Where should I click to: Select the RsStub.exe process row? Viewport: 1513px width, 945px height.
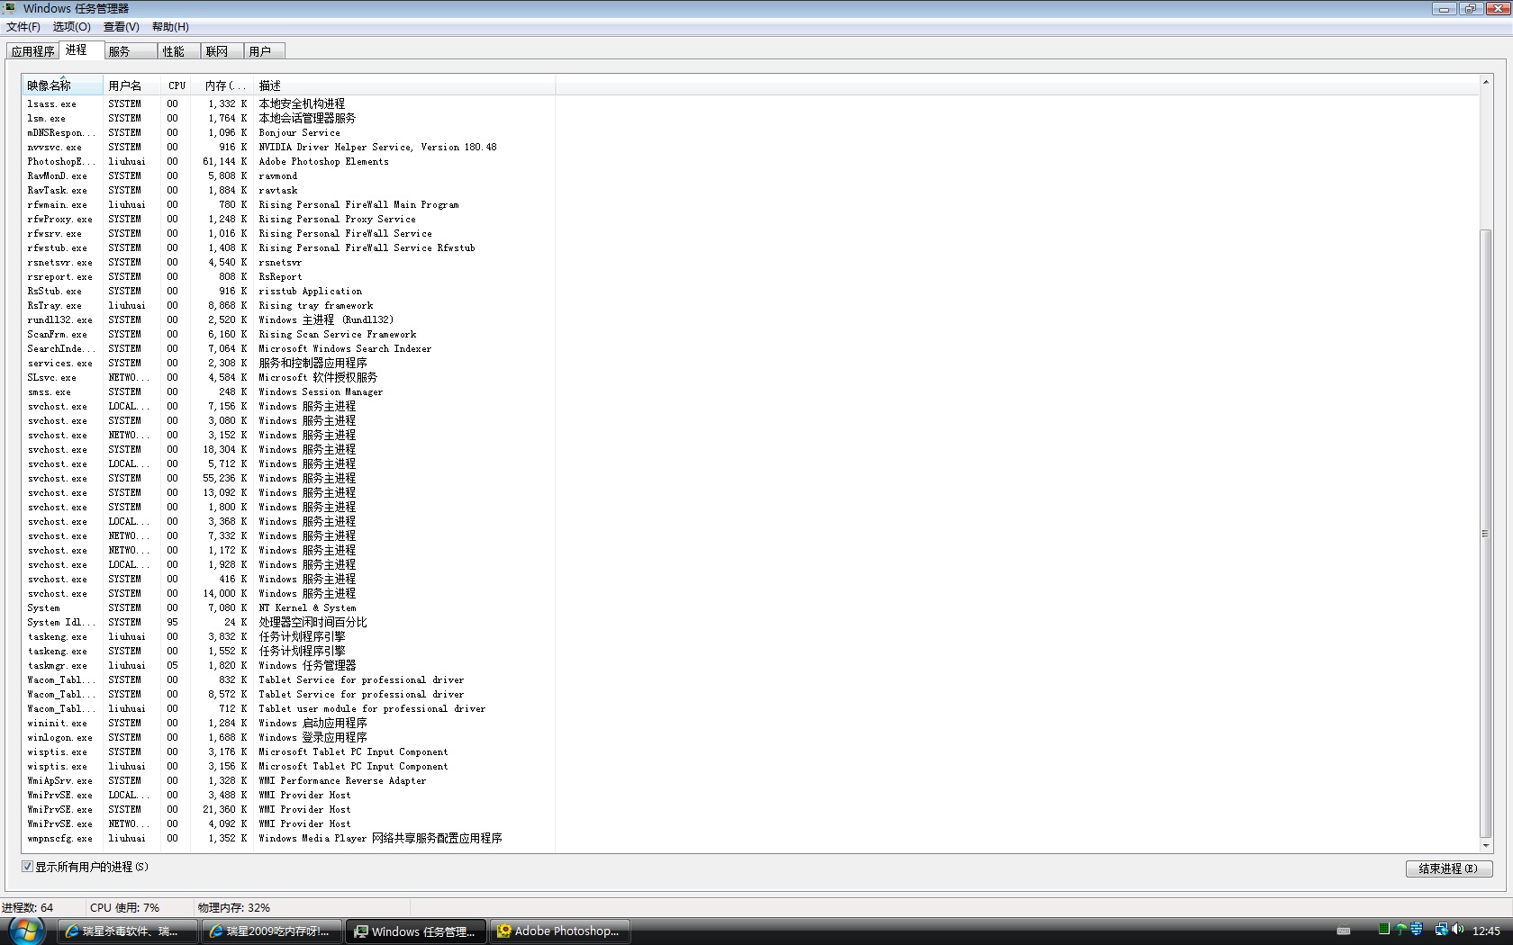point(288,291)
